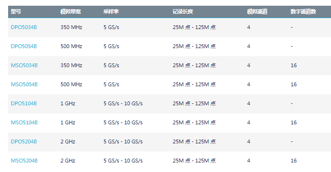Select the 350 MHz cell for DPO5034B
Image resolution: width=331 pixels, height=172 pixels.
[x=71, y=27]
